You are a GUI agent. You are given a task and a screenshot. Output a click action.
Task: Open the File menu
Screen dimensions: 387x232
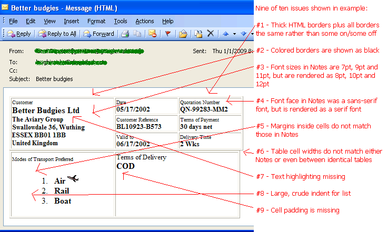[x=13, y=21]
